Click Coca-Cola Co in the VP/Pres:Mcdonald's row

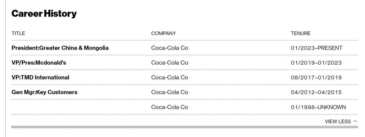pos(170,63)
